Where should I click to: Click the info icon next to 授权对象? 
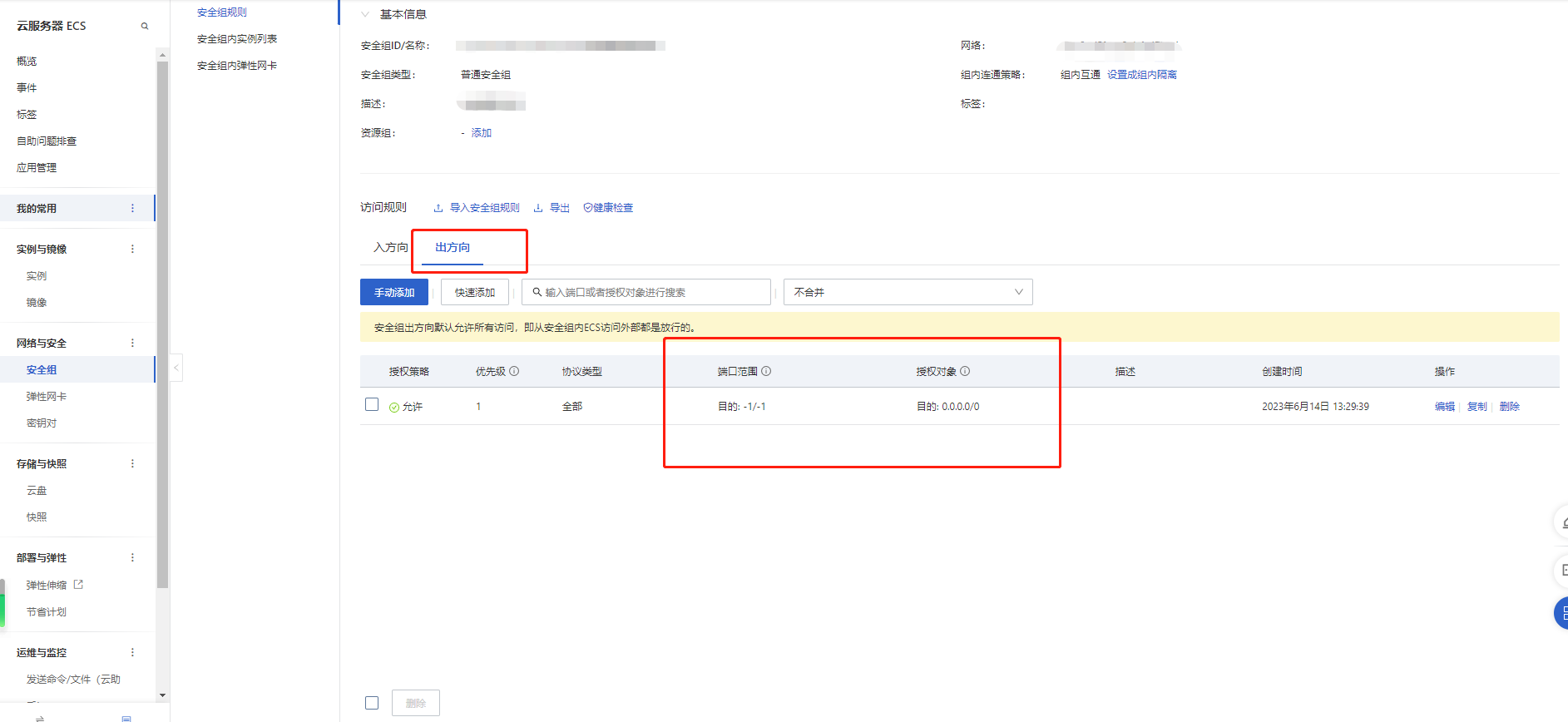965,371
